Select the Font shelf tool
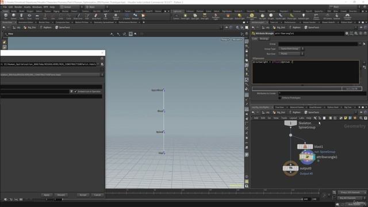This screenshot has width=368, height=207. point(105,17)
